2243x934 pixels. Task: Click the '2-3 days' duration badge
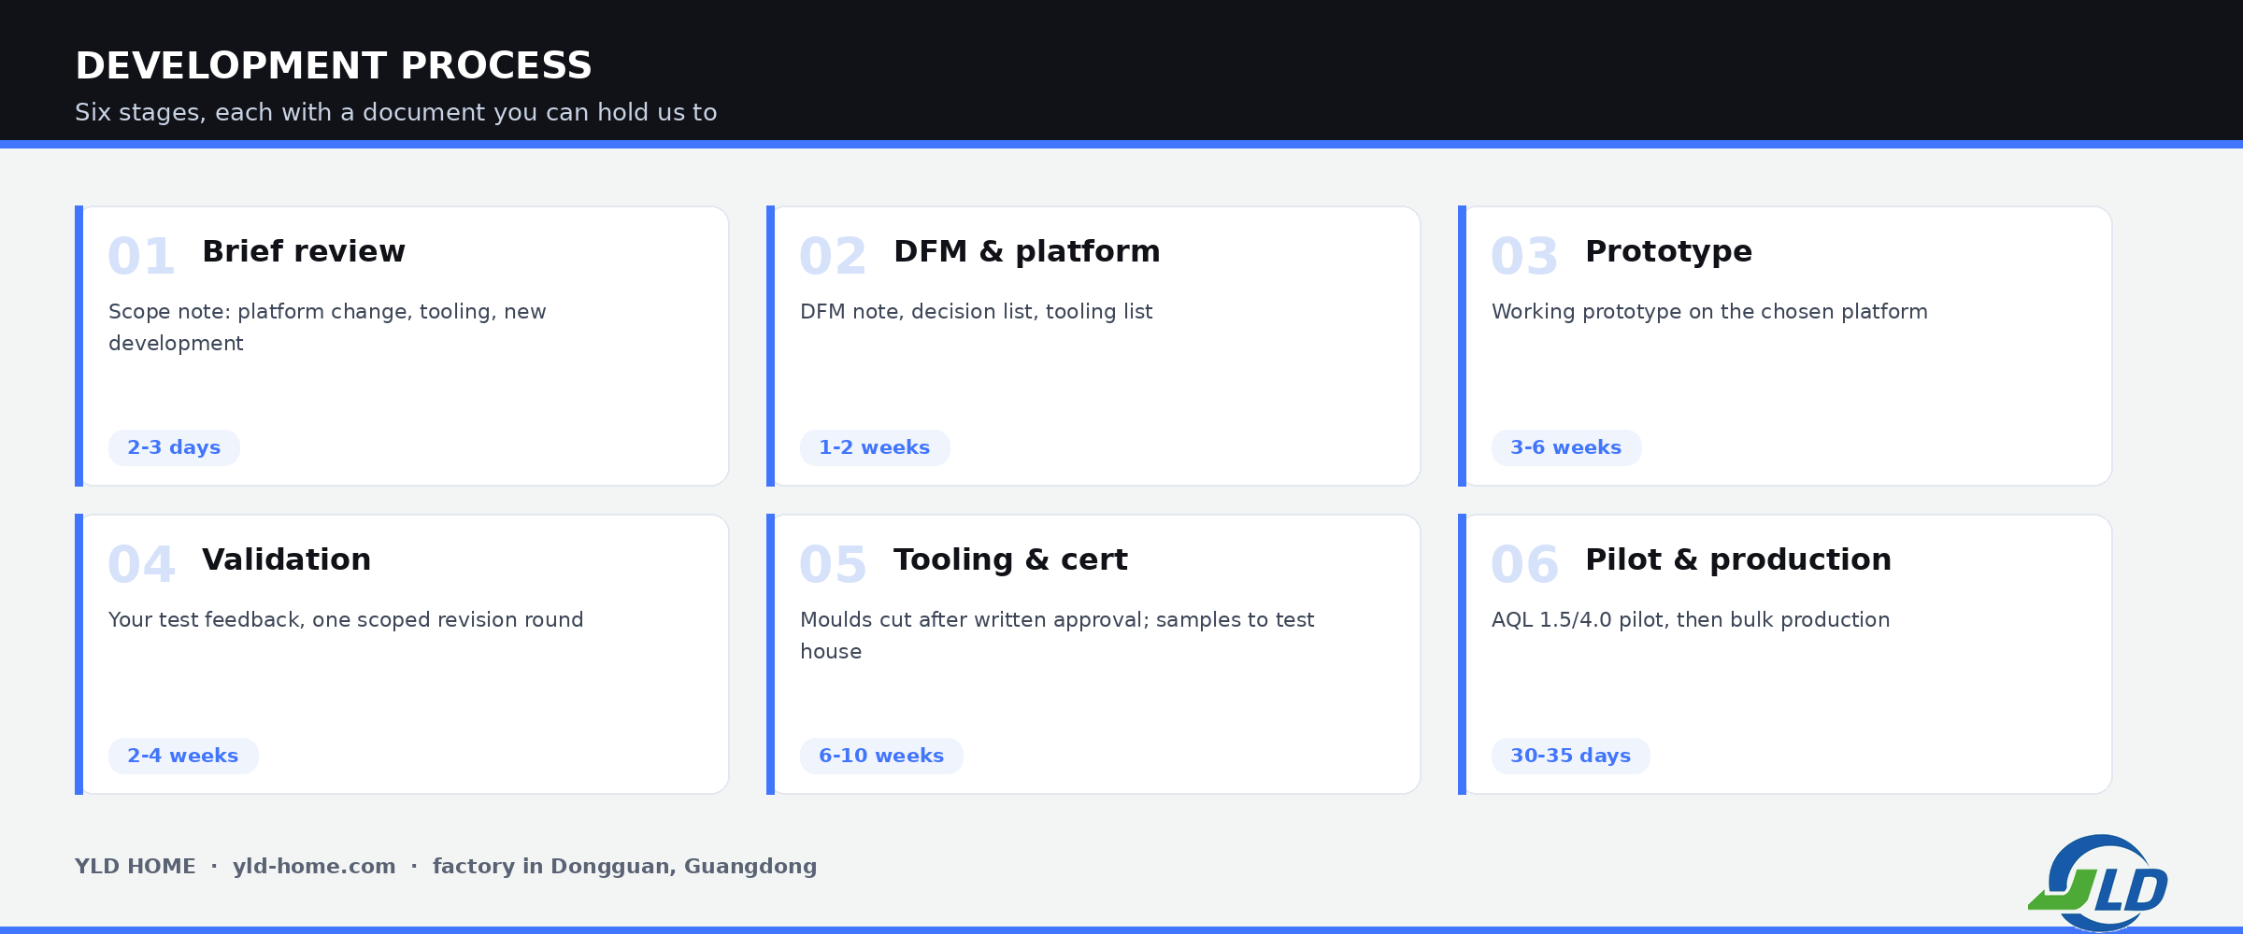pos(174,447)
